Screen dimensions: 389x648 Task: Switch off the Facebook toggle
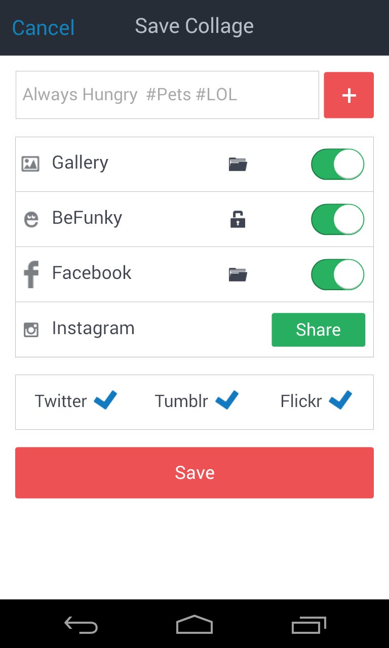337,274
